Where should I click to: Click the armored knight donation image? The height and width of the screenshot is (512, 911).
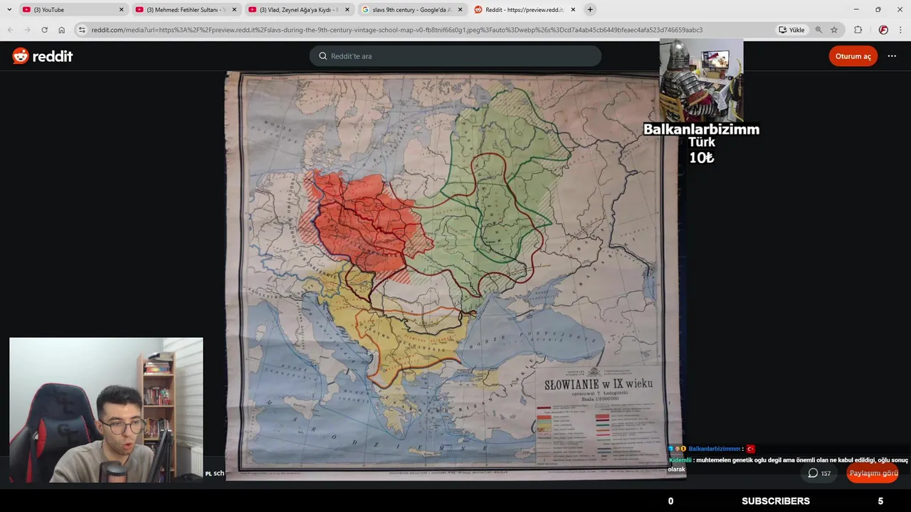(701, 81)
